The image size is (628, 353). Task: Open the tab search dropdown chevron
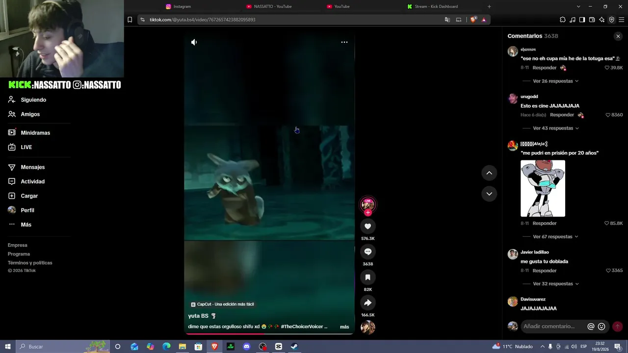click(x=578, y=6)
